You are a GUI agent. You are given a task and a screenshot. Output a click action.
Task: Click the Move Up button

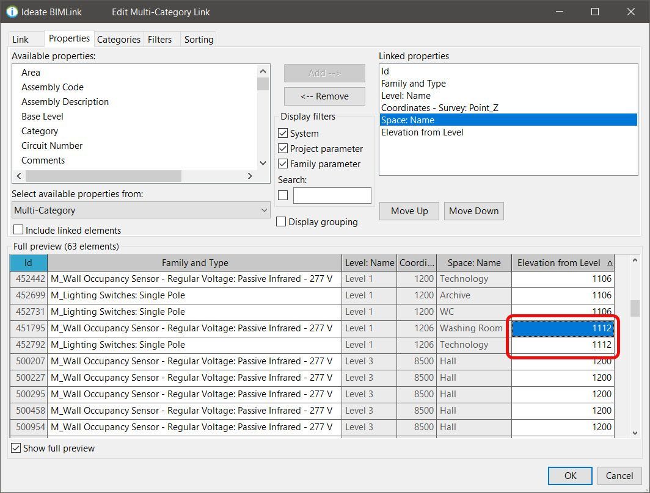409,211
